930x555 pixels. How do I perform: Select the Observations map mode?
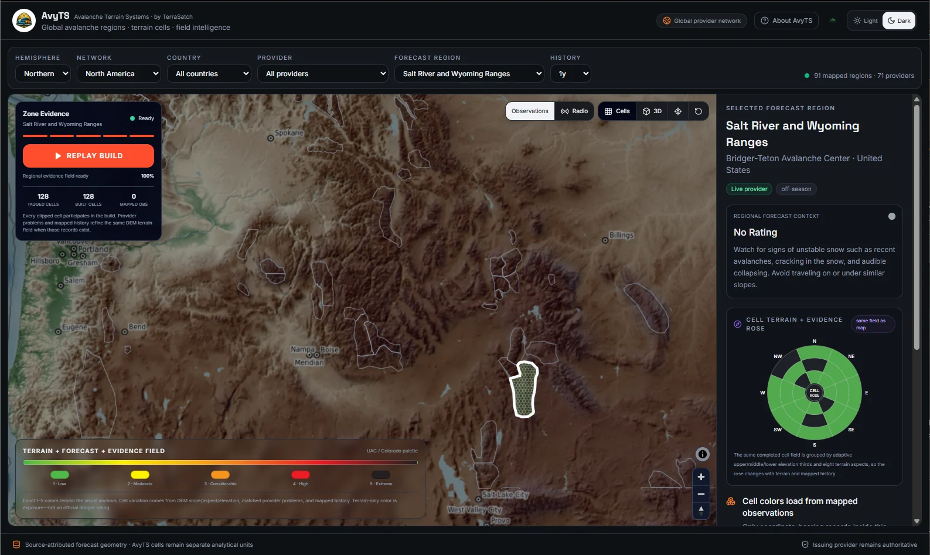(x=530, y=111)
